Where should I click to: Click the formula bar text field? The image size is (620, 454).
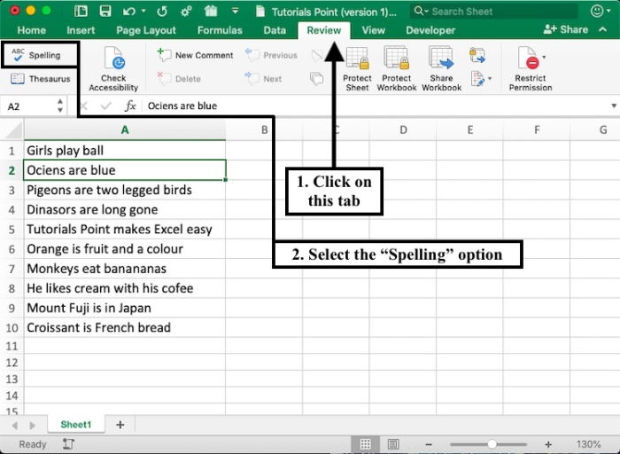click(376, 106)
